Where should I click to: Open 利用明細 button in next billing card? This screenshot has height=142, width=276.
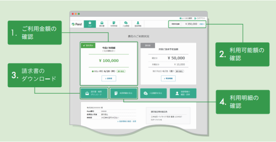168,79
